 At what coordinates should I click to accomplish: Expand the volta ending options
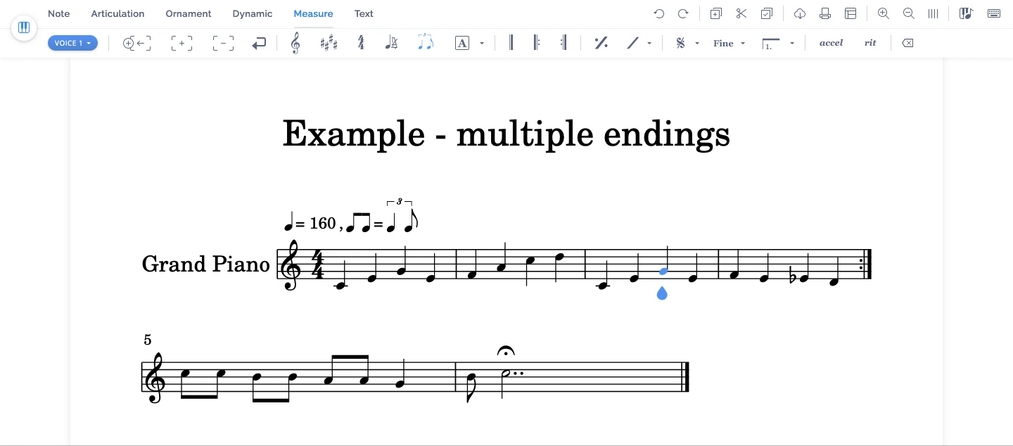(792, 43)
